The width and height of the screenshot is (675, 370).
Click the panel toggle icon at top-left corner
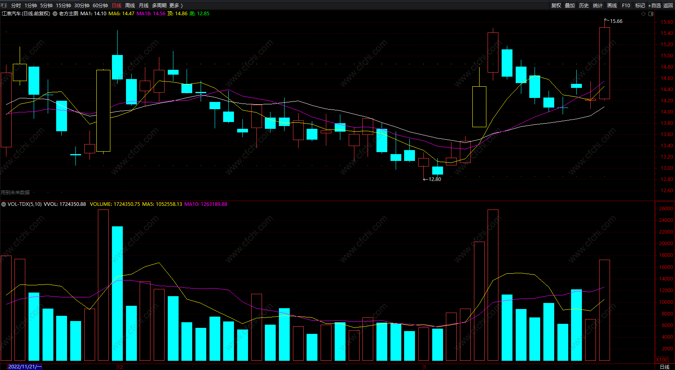click(x=4, y=5)
